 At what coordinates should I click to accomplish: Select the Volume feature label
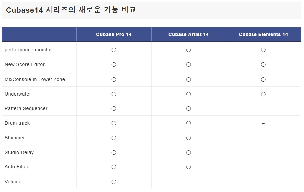[x=13, y=182]
